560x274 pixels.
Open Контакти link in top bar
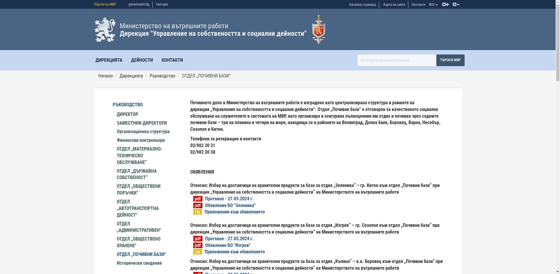pyautogui.click(x=418, y=5)
